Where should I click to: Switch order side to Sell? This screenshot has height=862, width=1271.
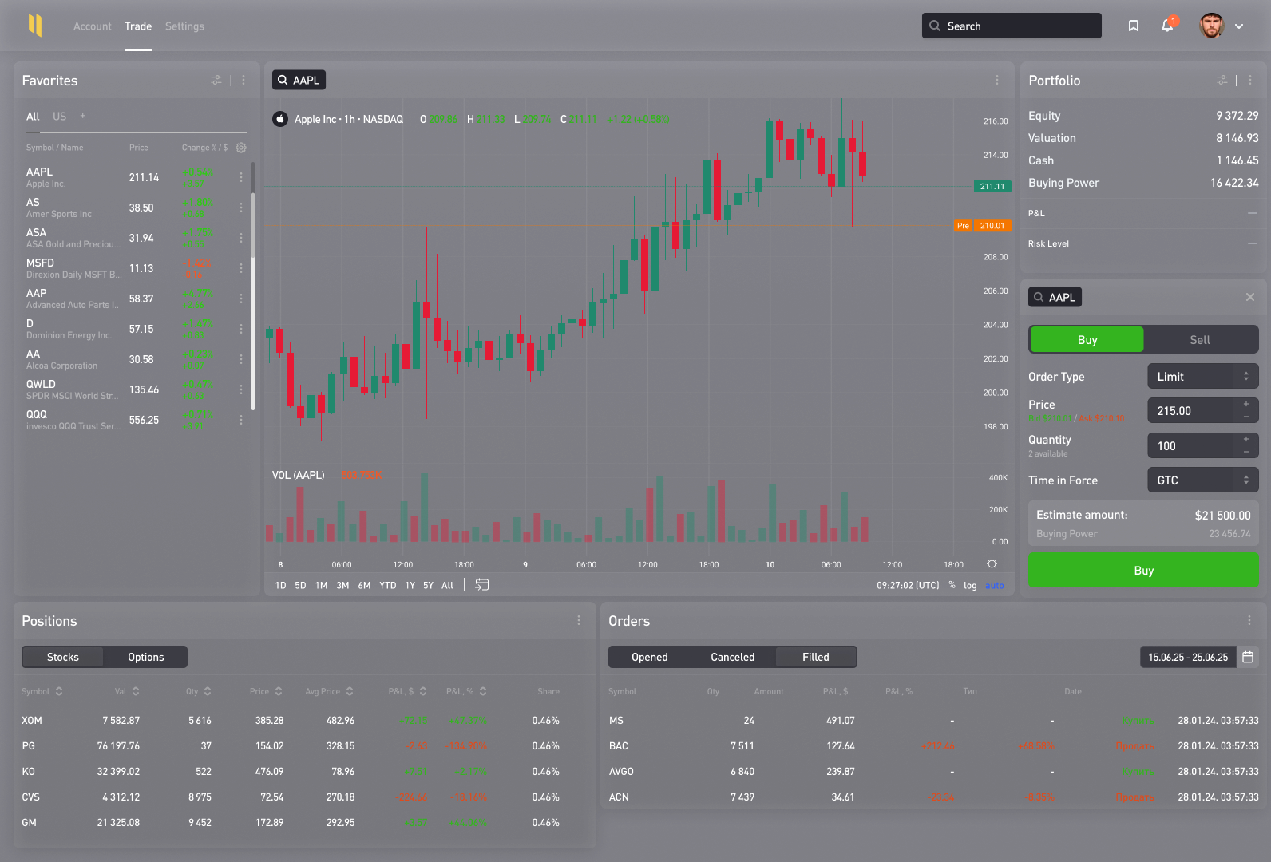[1199, 340]
